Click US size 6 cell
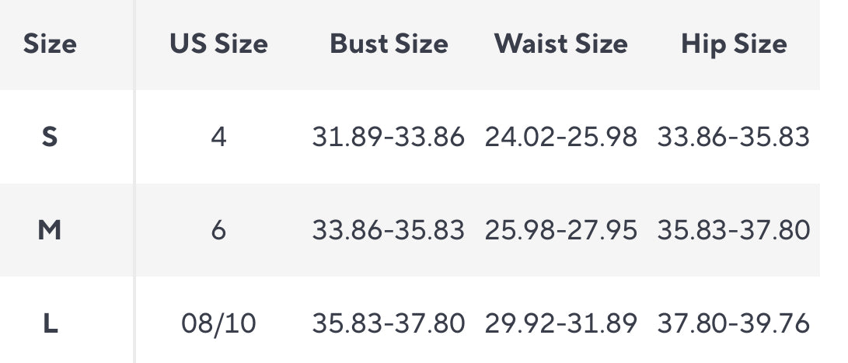Screen dimensions: 848x363 (218, 230)
